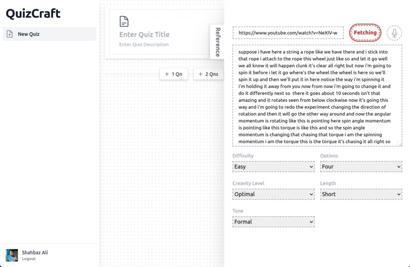Add two questions with 2 Qns button

209,74
